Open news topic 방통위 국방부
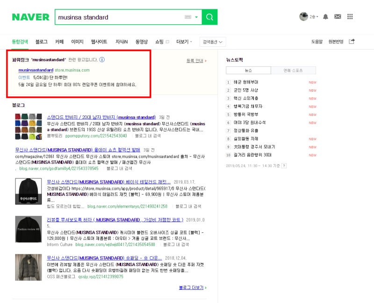Screen dimensions: 374x303 (246, 115)
